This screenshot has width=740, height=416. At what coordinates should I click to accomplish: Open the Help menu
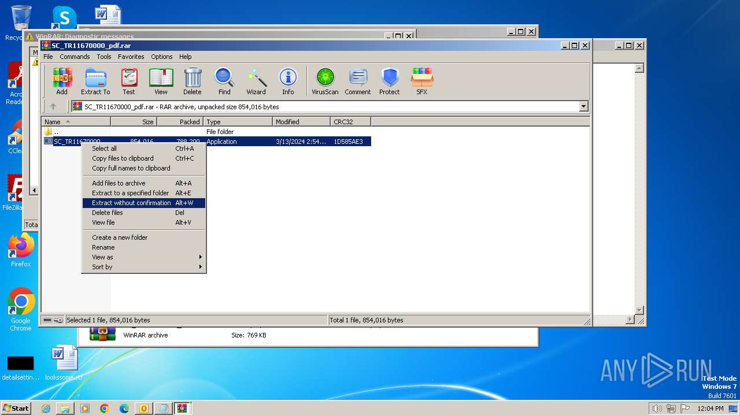point(185,57)
